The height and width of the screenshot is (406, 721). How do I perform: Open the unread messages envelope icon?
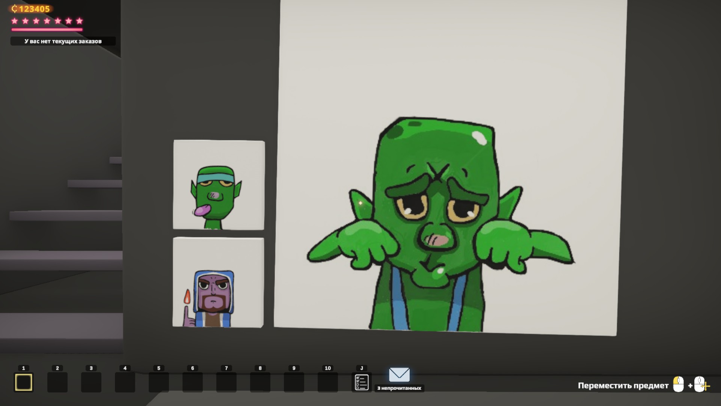click(399, 375)
